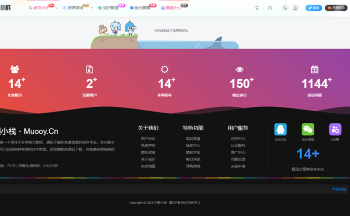This screenshot has height=216, width=350.
Task: Click the green 站长微信 WeChat icon
Action: click(308, 129)
